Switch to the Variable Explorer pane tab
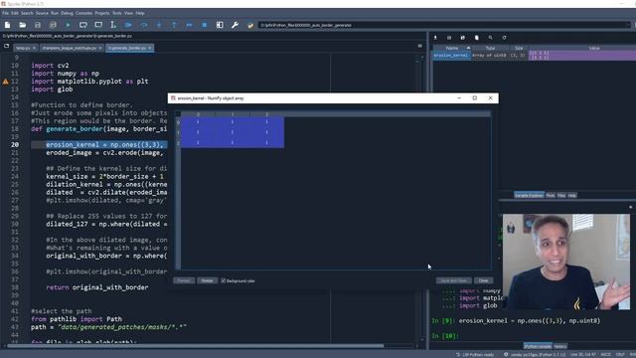 (529, 195)
